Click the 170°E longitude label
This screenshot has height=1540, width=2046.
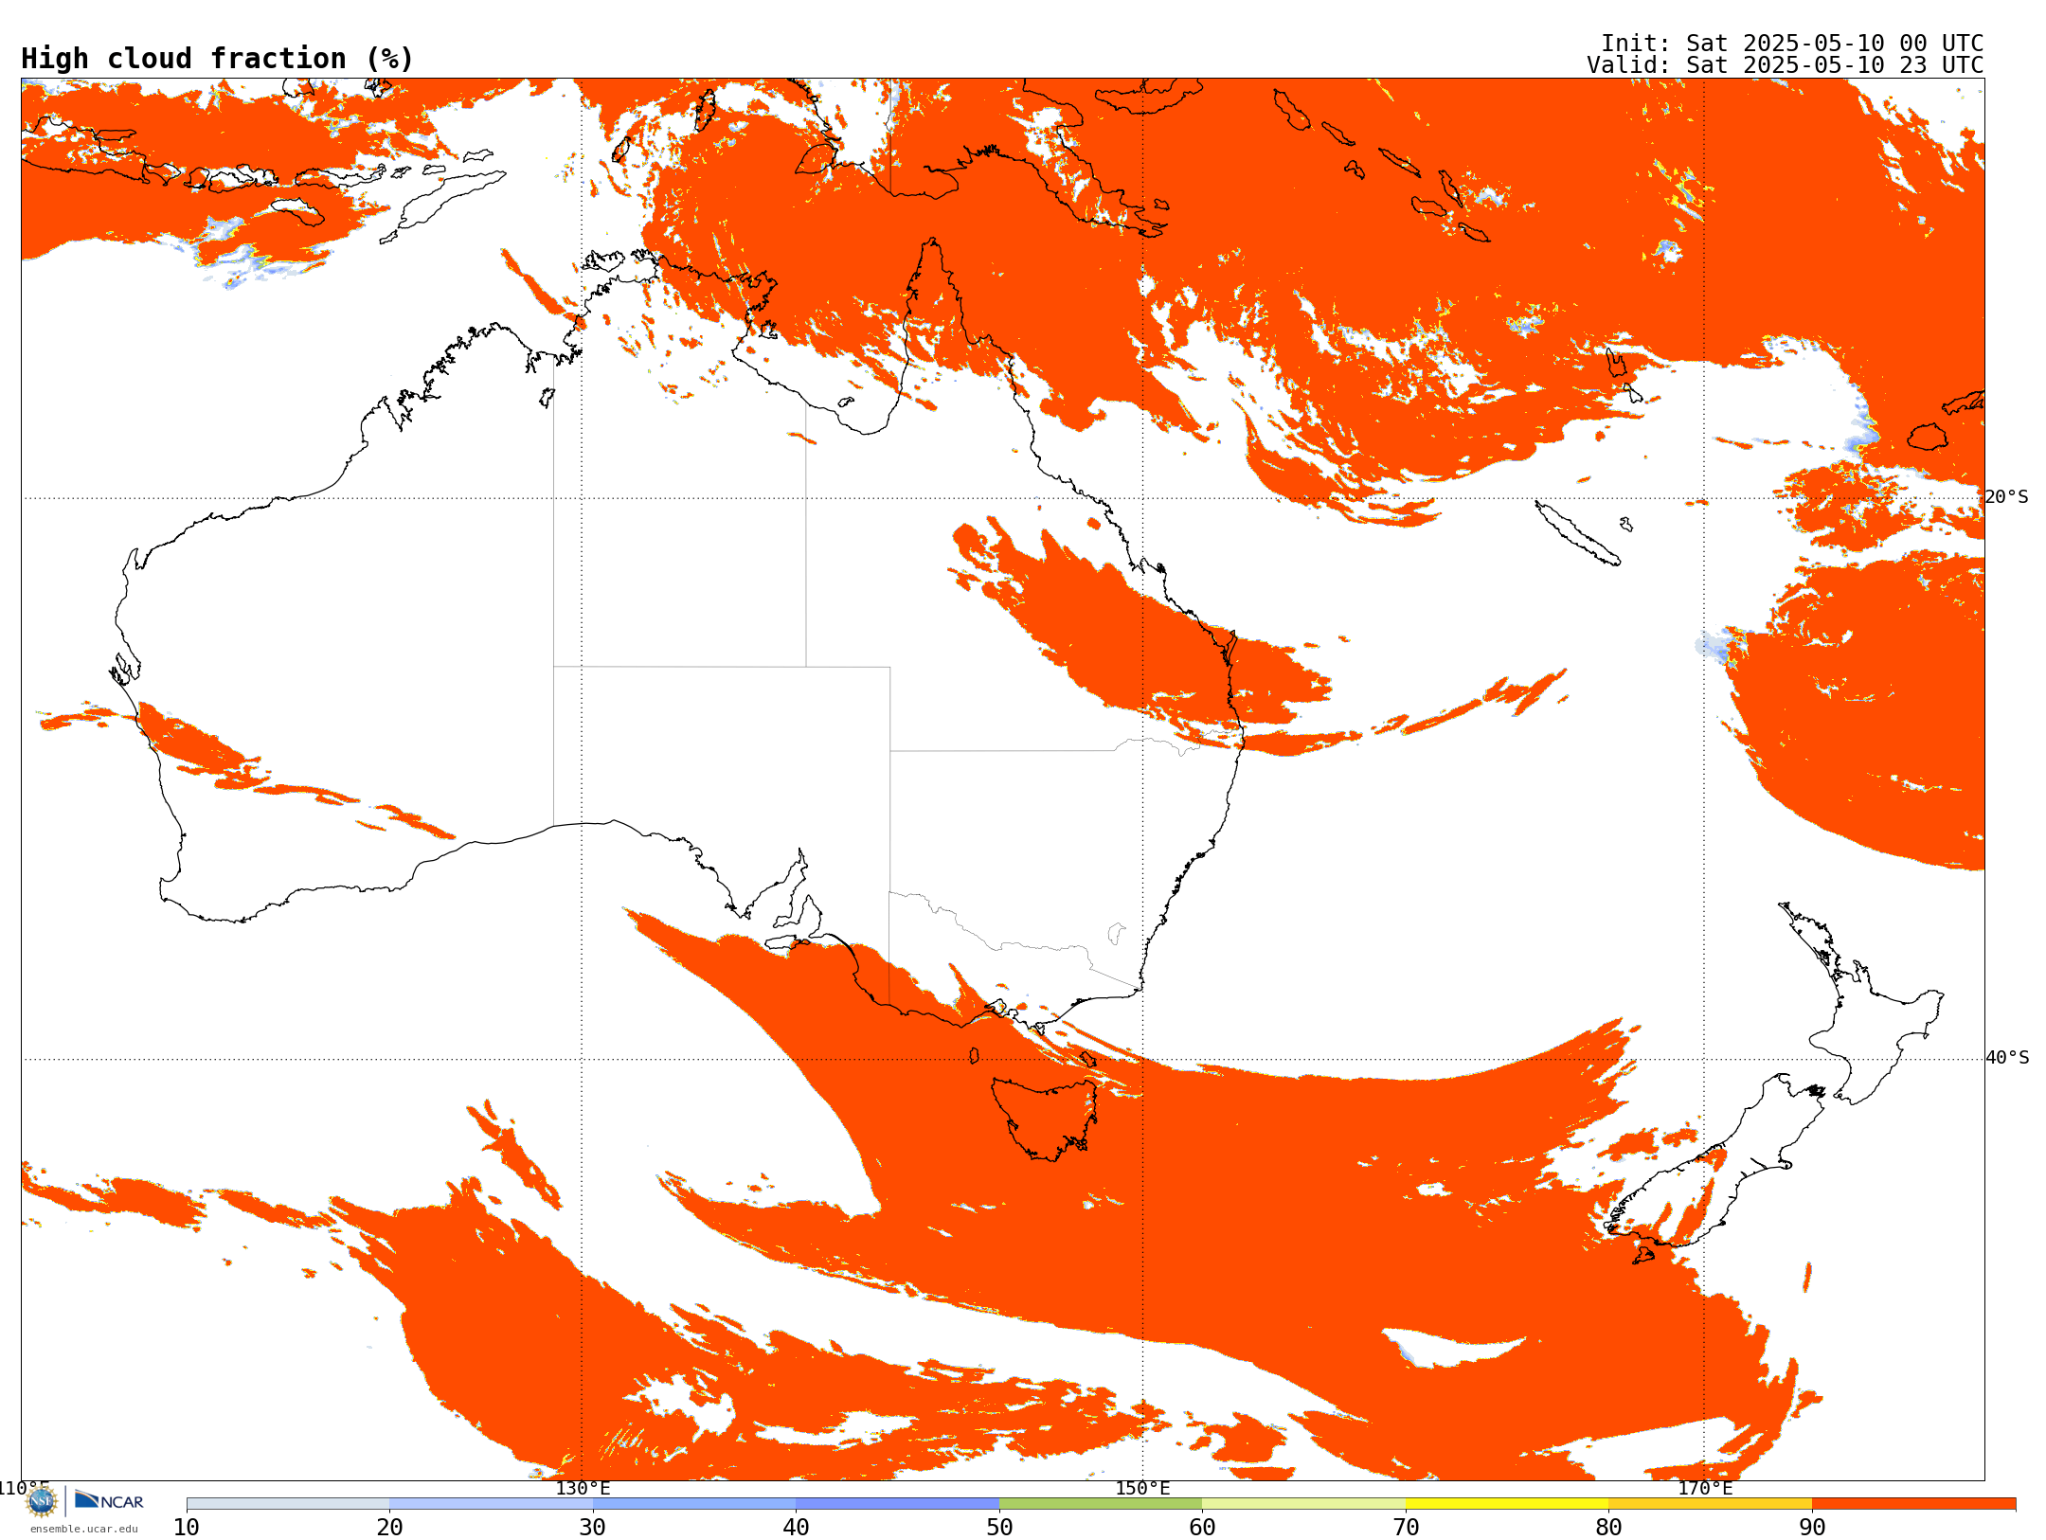point(1705,1489)
